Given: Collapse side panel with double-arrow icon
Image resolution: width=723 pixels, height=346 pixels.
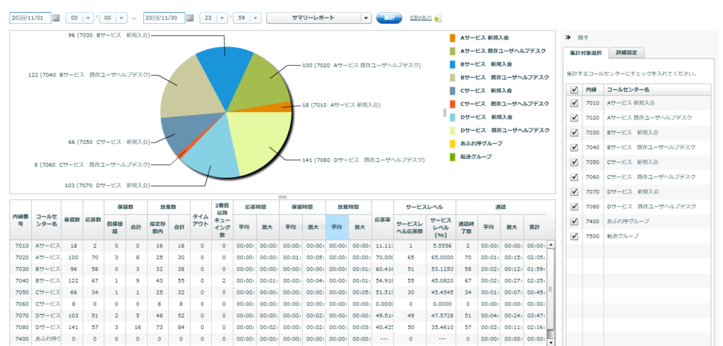Looking at the screenshot, I should 568,37.
